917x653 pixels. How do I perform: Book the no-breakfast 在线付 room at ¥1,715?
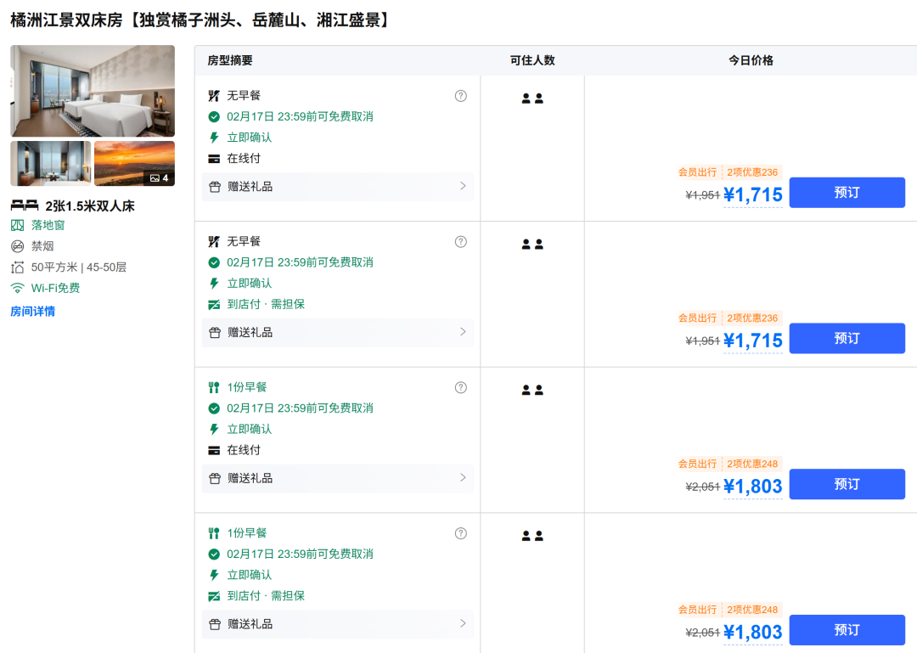[847, 193]
